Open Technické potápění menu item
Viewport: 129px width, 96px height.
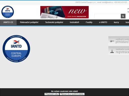pyautogui.click(x=54, y=22)
